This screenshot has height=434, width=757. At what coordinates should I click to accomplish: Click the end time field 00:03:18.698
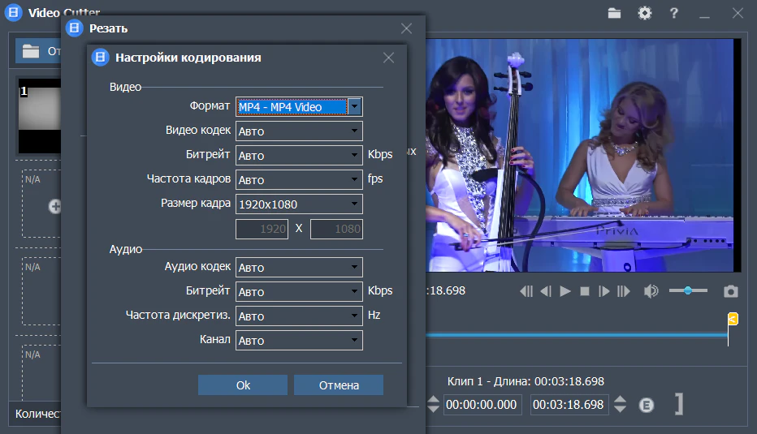coord(569,405)
